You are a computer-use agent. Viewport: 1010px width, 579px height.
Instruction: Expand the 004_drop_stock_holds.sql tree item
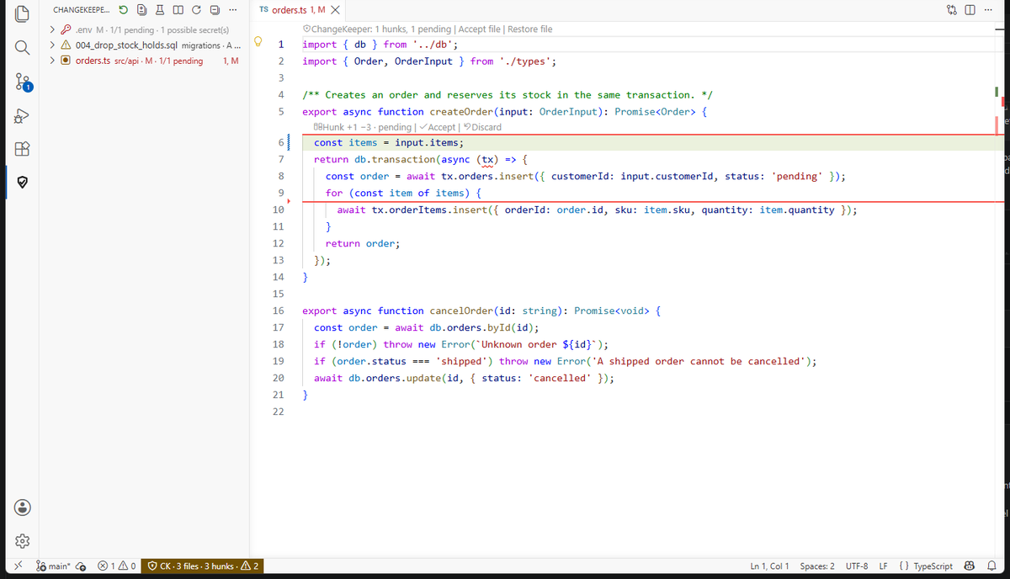click(x=53, y=45)
